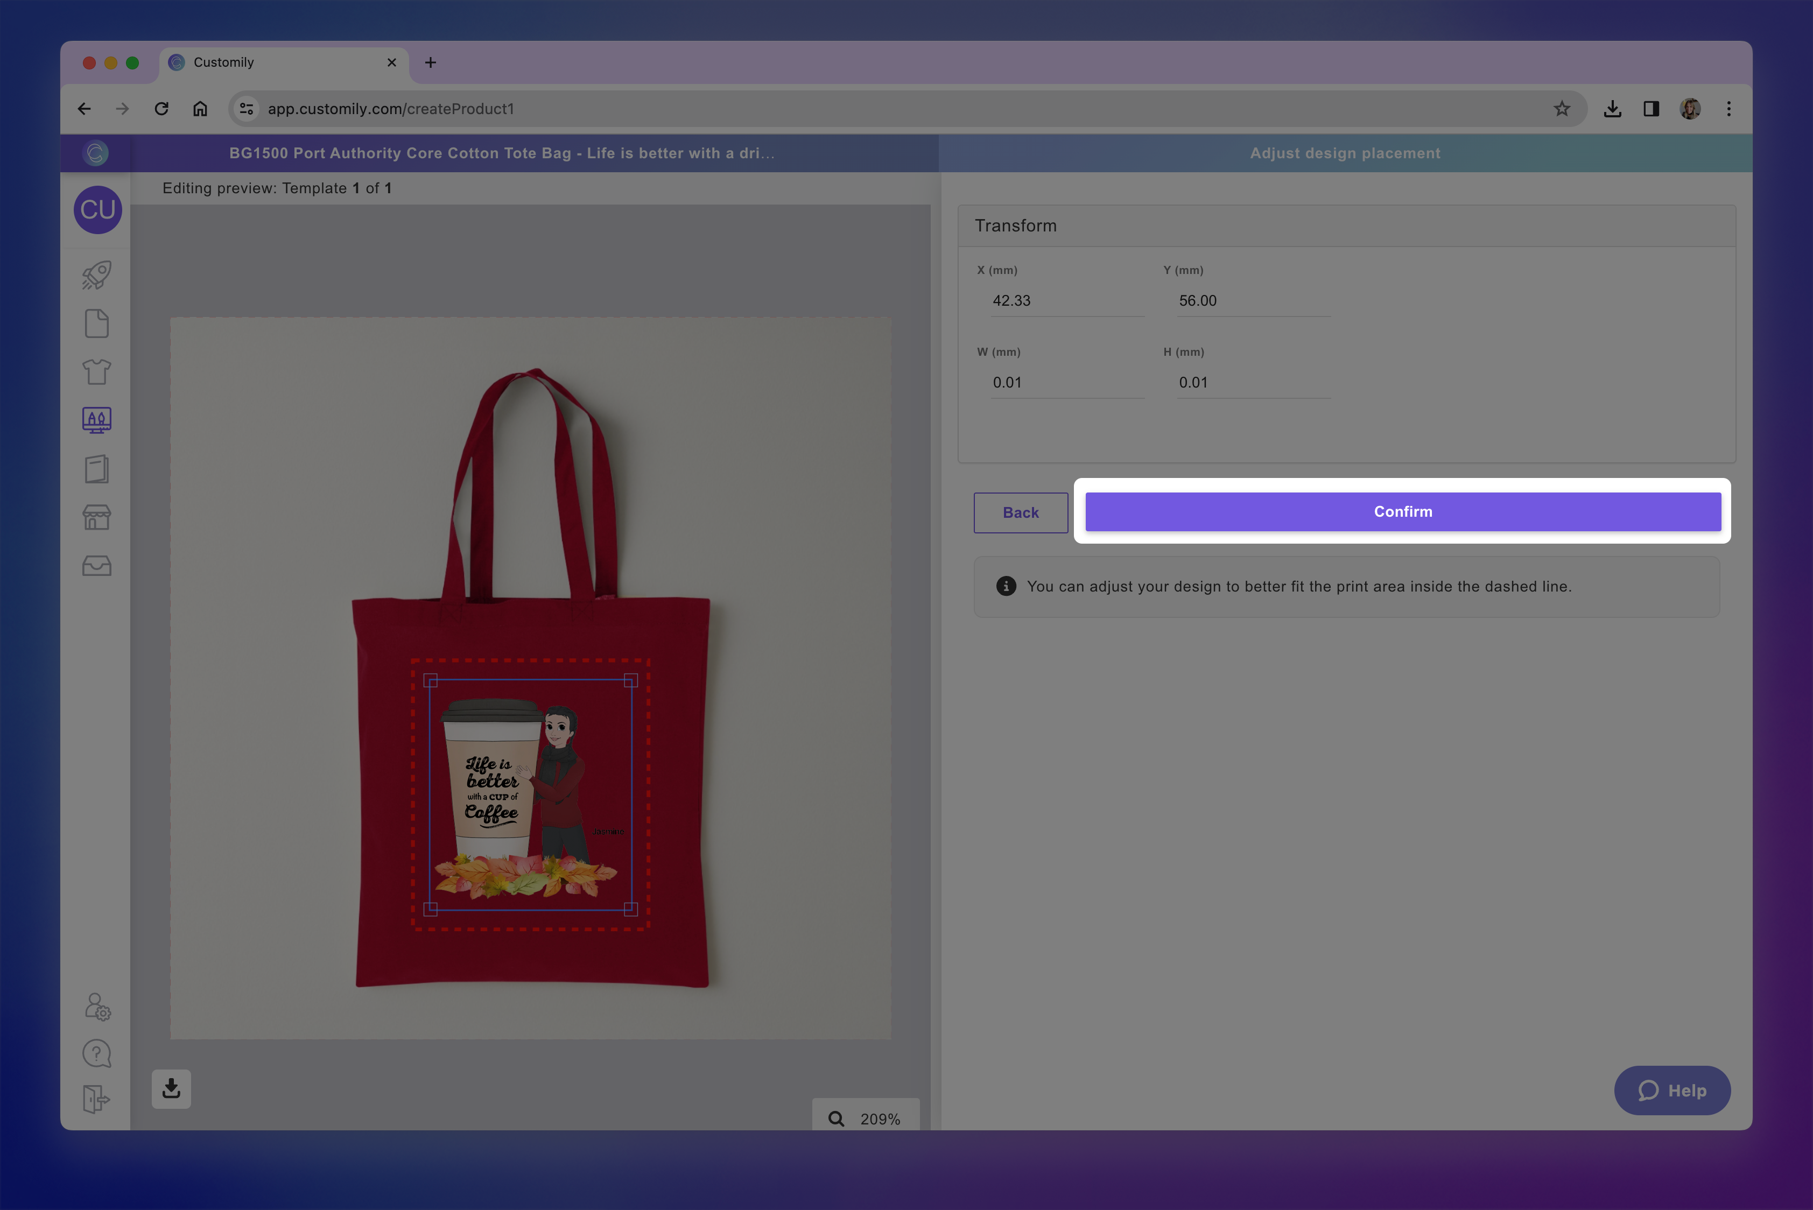Image resolution: width=1813 pixels, height=1210 pixels.
Task: Click the rocket icon in sidebar
Action: tap(96, 276)
